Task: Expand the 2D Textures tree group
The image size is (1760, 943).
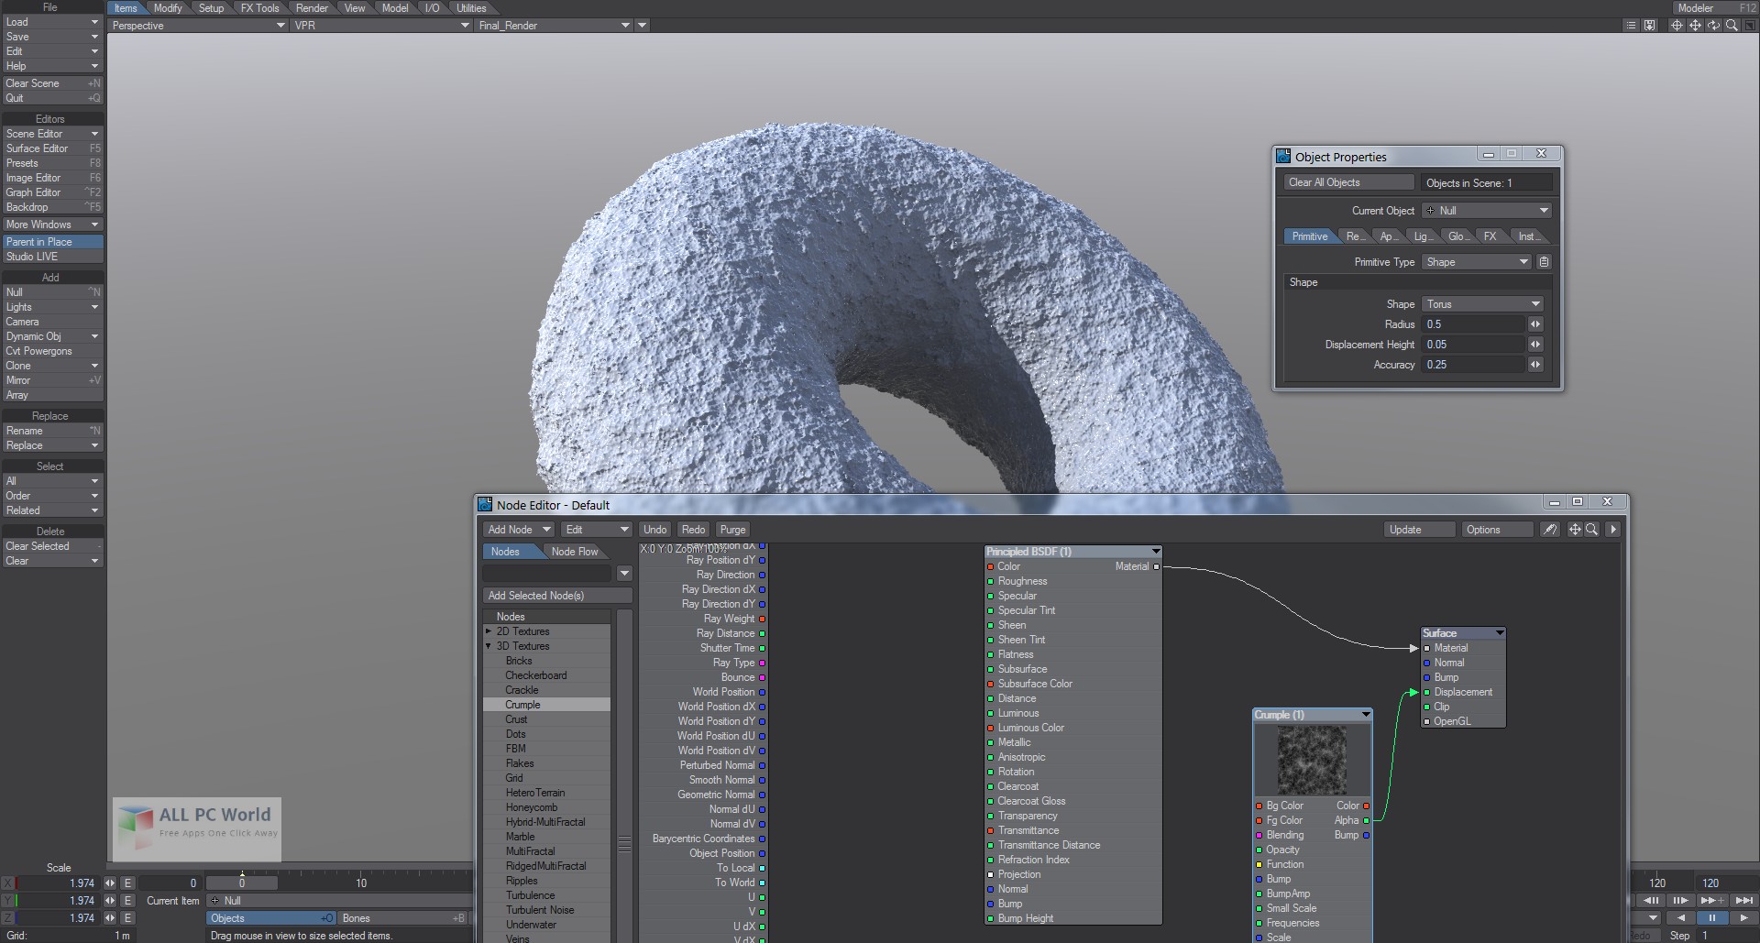Action: pos(489,631)
